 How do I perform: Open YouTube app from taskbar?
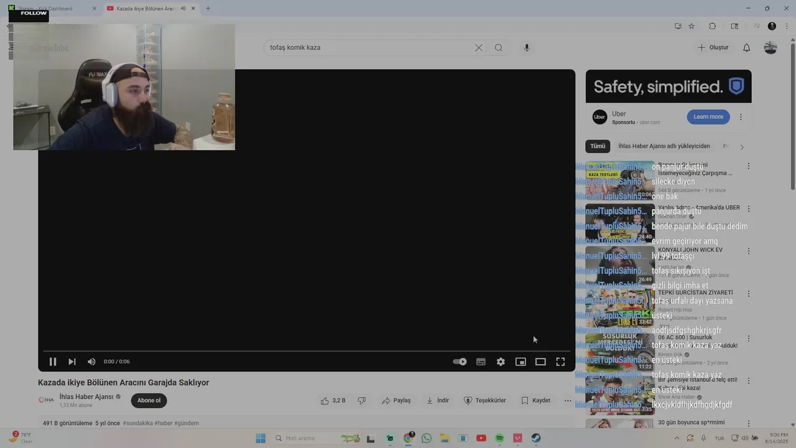click(x=481, y=438)
